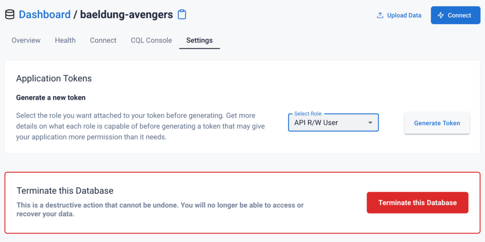485x242 pixels.
Task: Click the upload arrow icon
Action: 380,15
